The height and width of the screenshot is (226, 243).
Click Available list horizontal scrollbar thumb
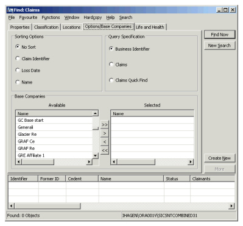[38, 161]
